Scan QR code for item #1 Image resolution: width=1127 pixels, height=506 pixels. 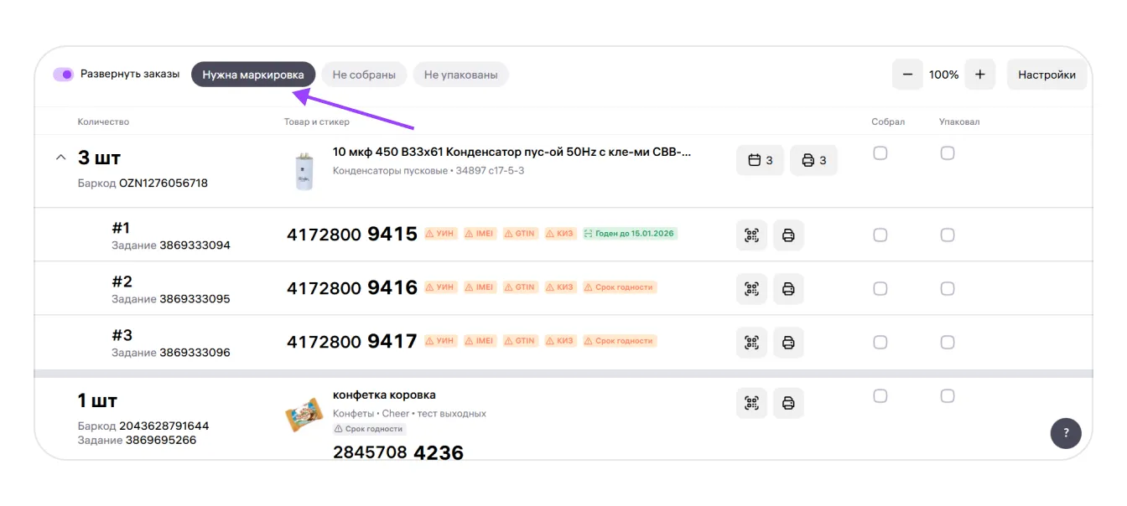[751, 235]
